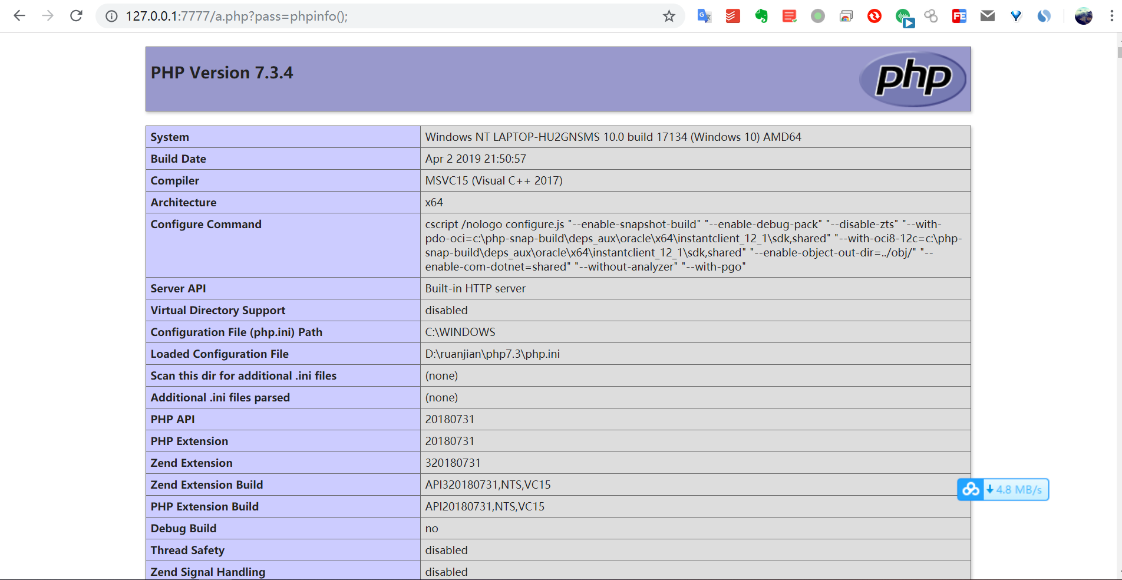The height and width of the screenshot is (580, 1122).
Task: Click the red circular sync extension icon
Action: coord(874,16)
